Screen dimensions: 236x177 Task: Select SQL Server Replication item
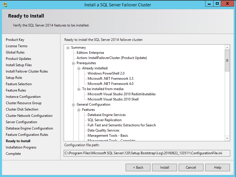[105, 120]
